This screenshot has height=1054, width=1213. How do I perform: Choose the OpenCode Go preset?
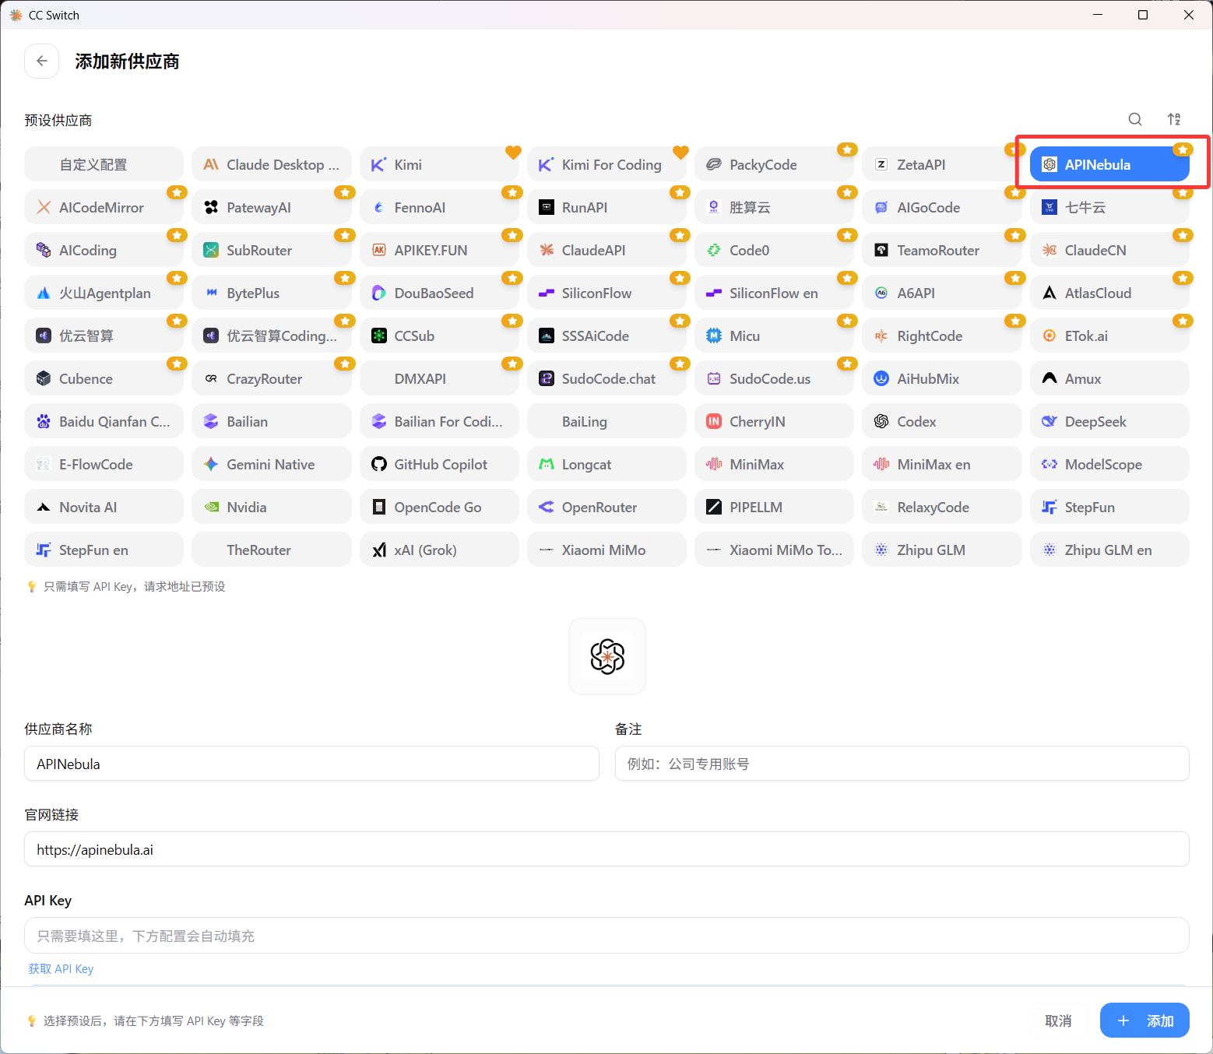pyautogui.click(x=439, y=507)
